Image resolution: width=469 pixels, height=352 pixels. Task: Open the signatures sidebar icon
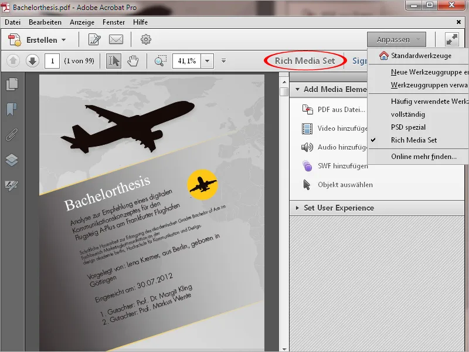[x=12, y=185]
